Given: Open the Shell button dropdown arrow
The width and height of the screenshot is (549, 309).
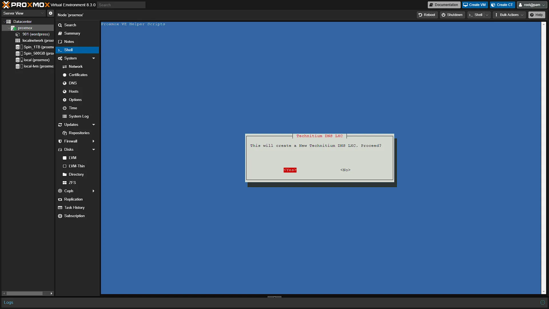Looking at the screenshot, I should point(487,15).
